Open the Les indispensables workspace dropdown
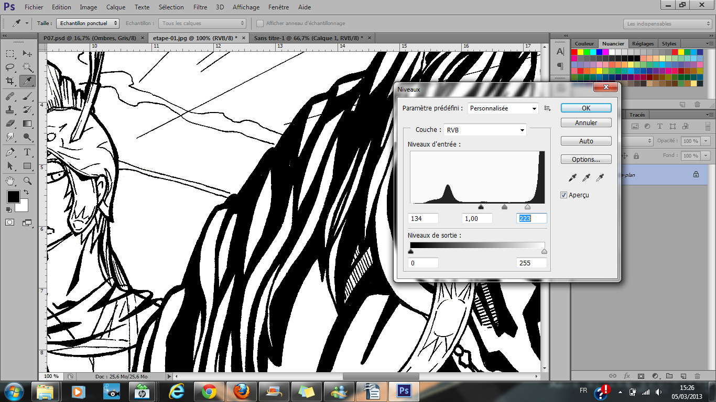 click(667, 24)
